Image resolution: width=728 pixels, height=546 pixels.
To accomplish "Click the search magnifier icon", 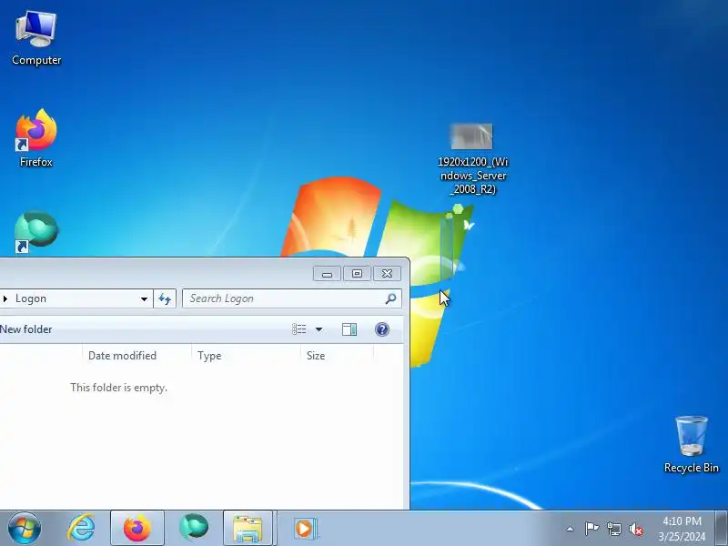I will point(391,298).
